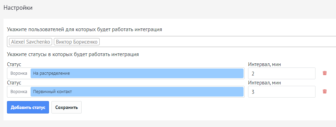This screenshot has height=127, width=336.
Task: Click the "Добавить статус" button
Action: click(28, 107)
